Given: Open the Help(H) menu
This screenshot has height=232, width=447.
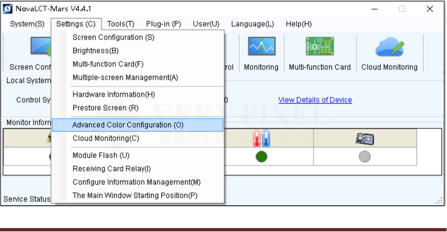Looking at the screenshot, I should click(299, 24).
